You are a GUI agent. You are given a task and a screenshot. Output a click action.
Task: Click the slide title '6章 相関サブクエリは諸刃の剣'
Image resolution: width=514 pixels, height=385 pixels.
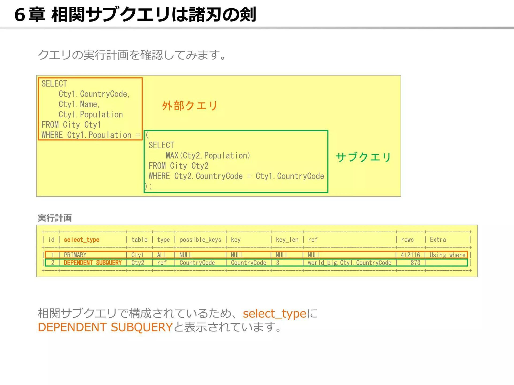pos(135,14)
